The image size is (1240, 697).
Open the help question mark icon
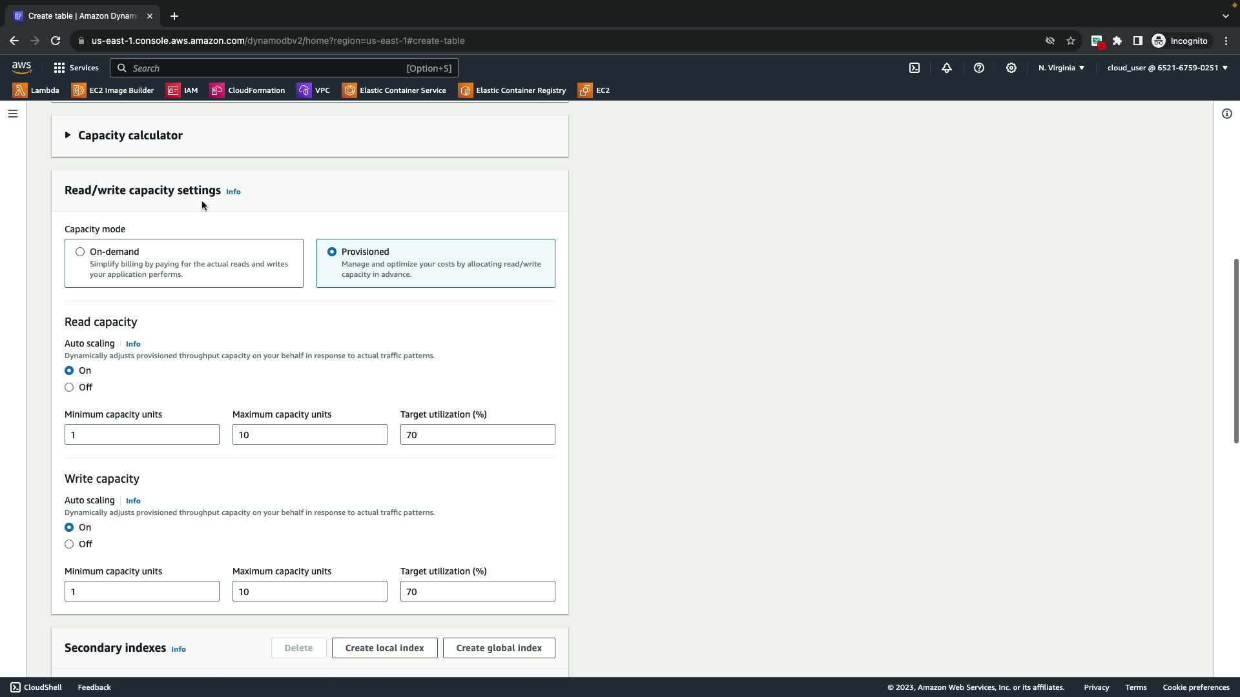pyautogui.click(x=979, y=68)
